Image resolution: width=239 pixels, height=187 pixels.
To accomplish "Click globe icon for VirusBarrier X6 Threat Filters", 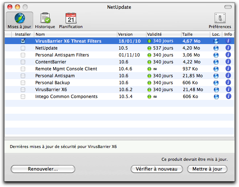I will pos(216,41).
